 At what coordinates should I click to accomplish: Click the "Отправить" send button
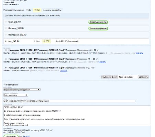11,136
